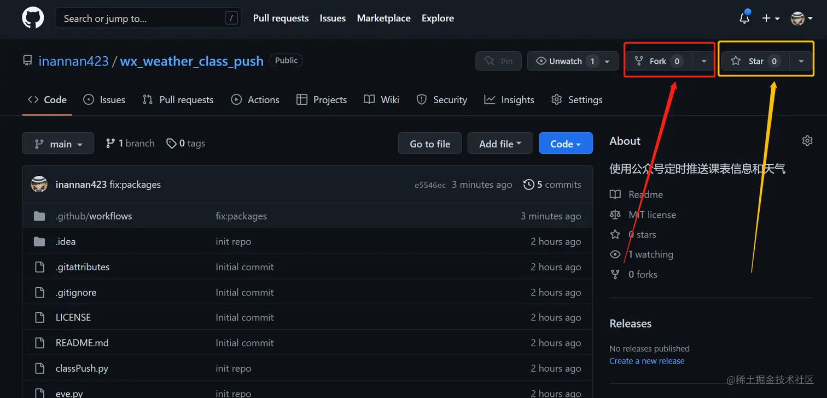Viewport: 827px width, 398px height.
Task: Open the user avatar menu
Action: (x=801, y=18)
